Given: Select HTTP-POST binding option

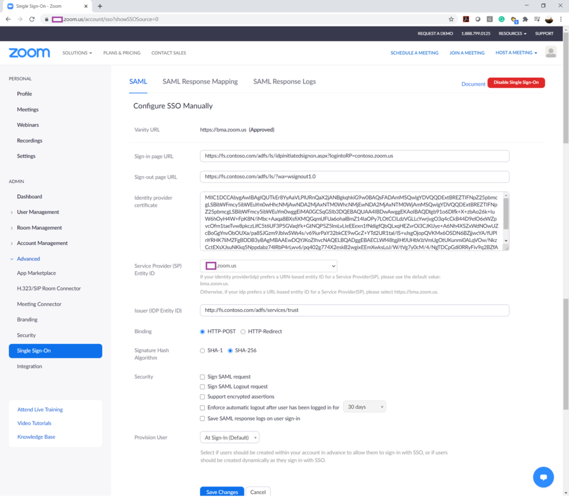Looking at the screenshot, I should coord(202,332).
